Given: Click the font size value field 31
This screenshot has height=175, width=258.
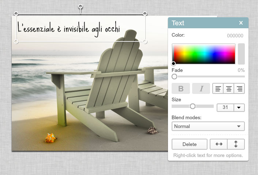Looking at the screenshot, I should (225, 107).
